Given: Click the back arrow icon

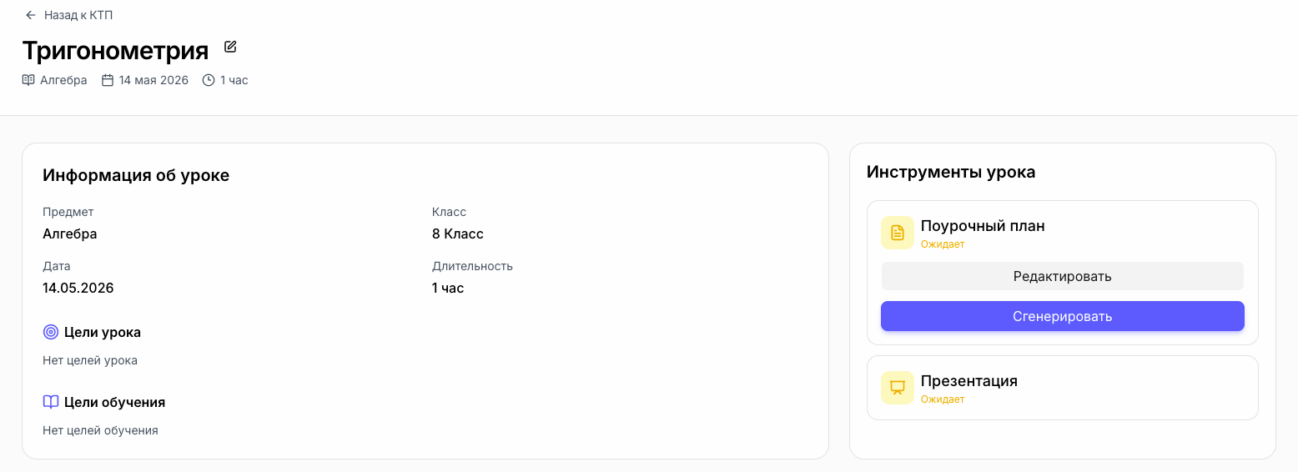Looking at the screenshot, I should (31, 15).
